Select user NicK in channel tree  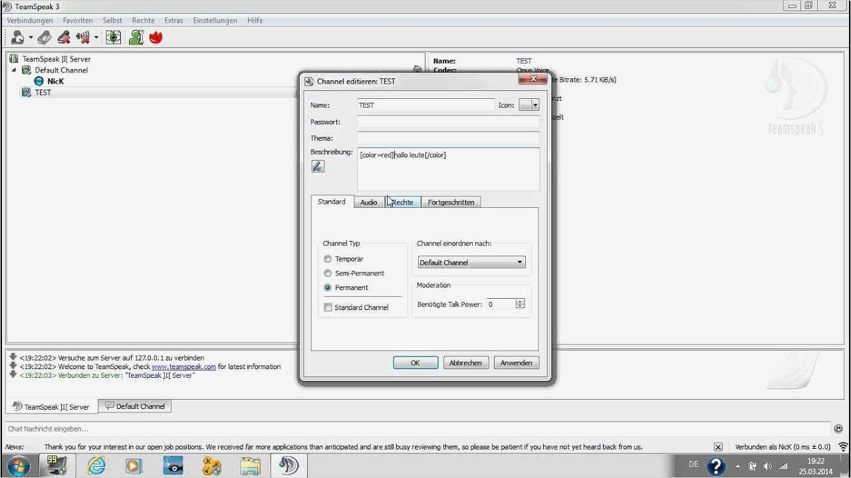click(56, 81)
